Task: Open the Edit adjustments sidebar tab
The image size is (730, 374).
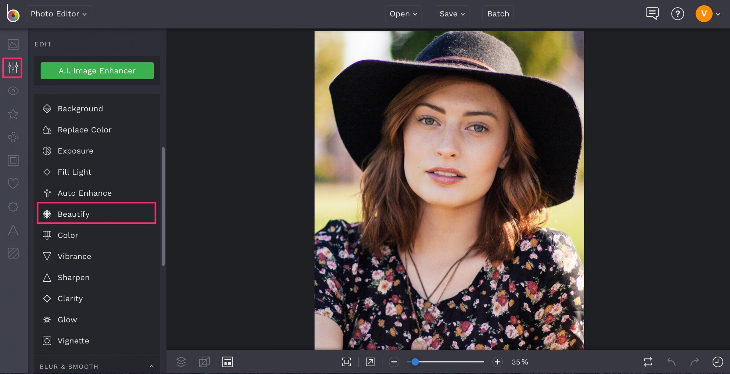Action: point(13,68)
